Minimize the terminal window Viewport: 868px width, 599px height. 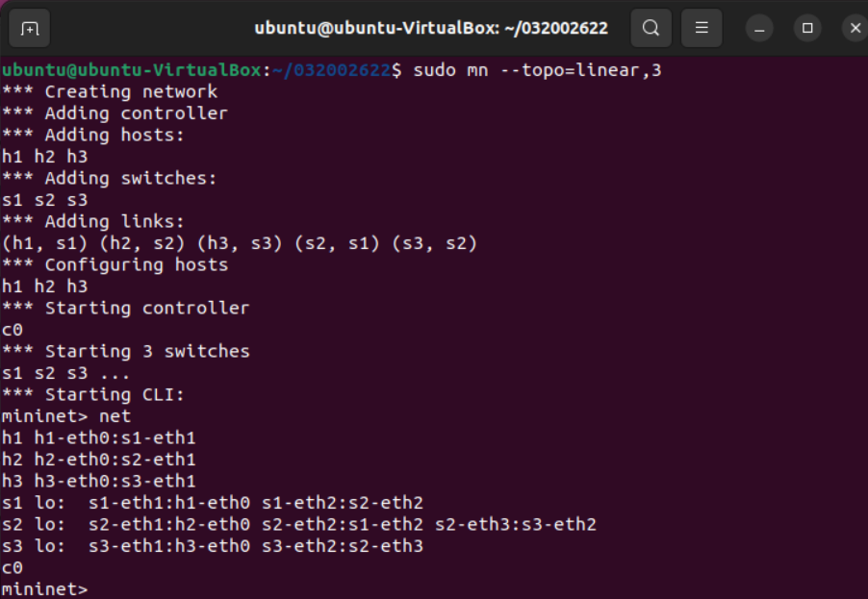pos(759,28)
